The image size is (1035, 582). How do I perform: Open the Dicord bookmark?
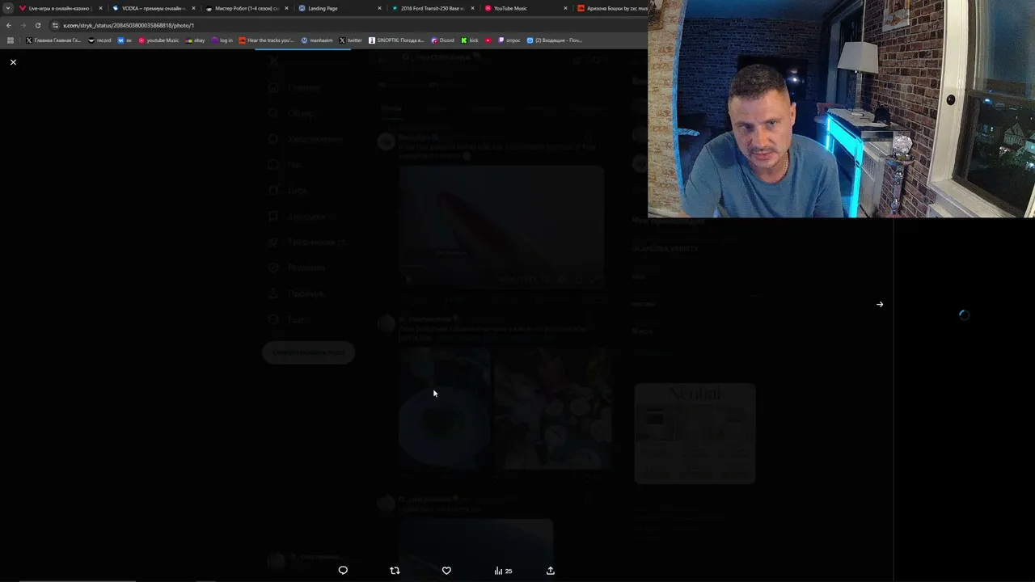click(442, 40)
